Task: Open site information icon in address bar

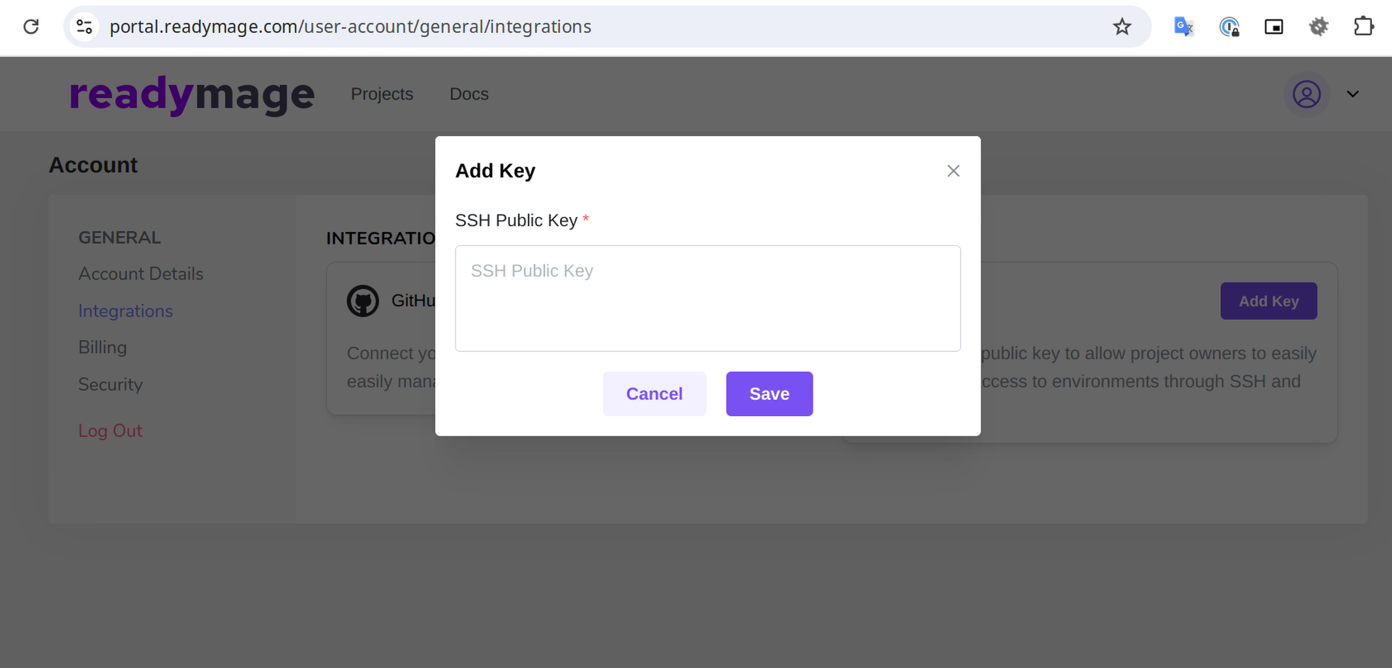Action: 84,27
